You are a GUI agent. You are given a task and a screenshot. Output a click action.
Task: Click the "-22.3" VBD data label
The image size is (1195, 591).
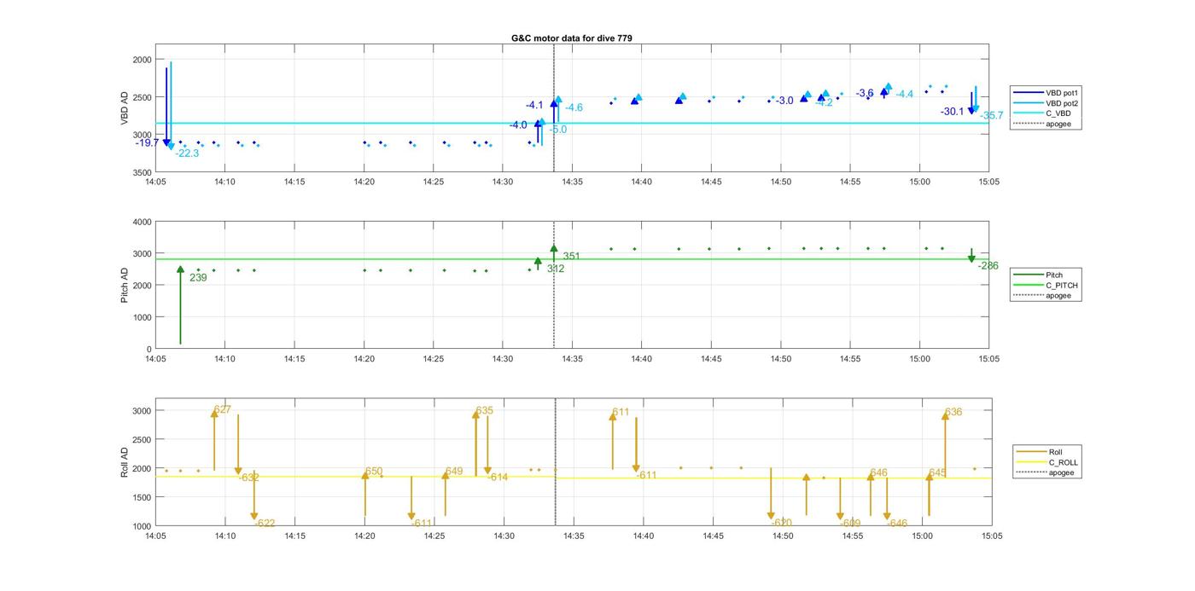[187, 154]
